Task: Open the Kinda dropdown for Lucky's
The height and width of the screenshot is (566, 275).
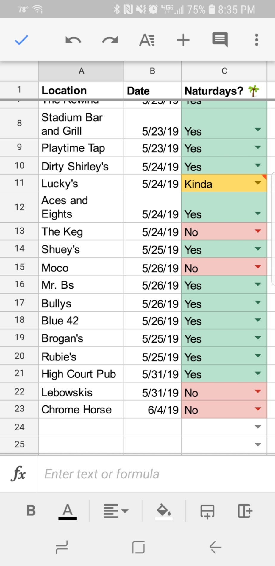Action: pos(258,183)
